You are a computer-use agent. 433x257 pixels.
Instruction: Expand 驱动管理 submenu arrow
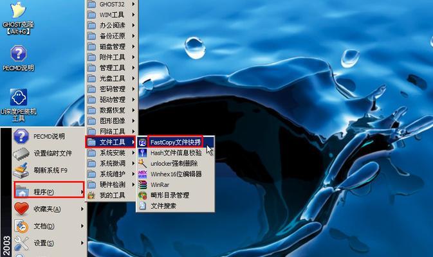pyautogui.click(x=133, y=100)
